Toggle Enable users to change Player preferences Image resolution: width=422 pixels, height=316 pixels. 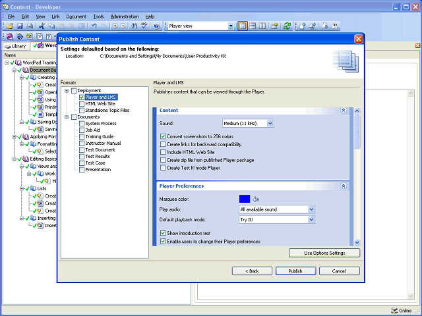163,242
